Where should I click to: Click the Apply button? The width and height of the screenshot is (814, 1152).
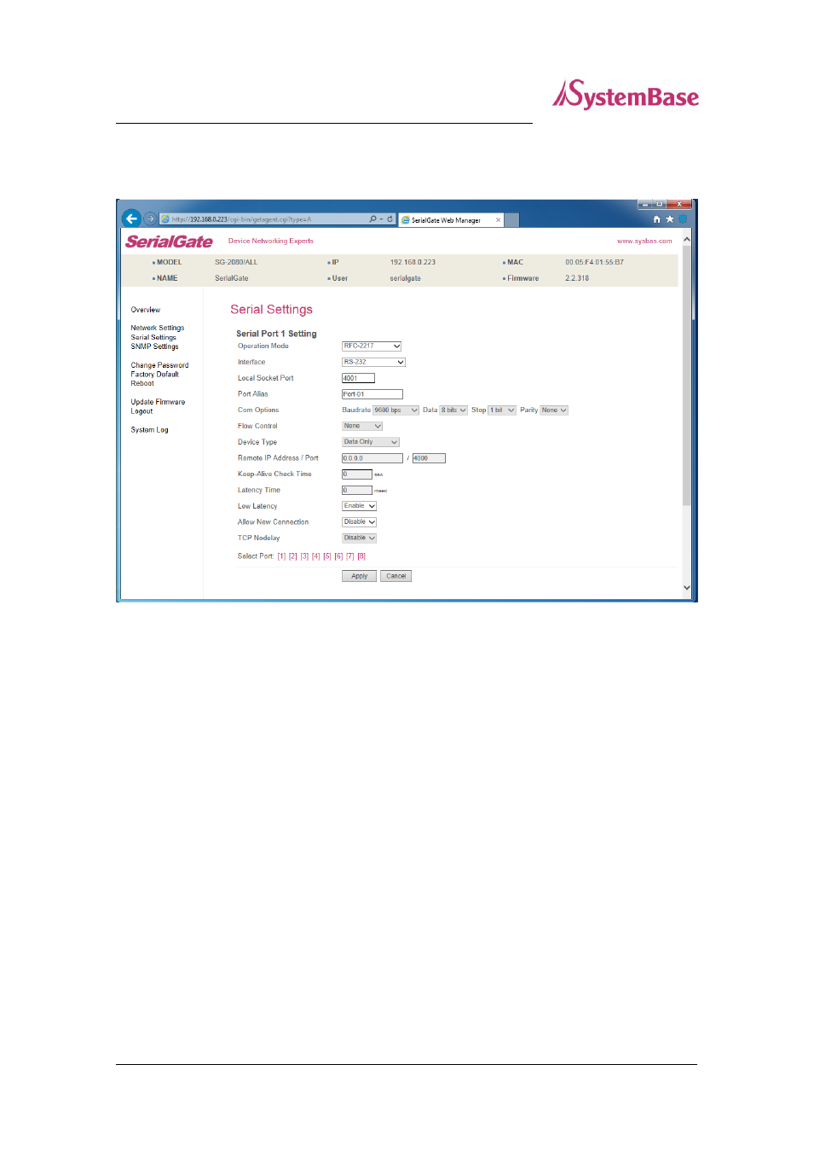[x=359, y=576]
